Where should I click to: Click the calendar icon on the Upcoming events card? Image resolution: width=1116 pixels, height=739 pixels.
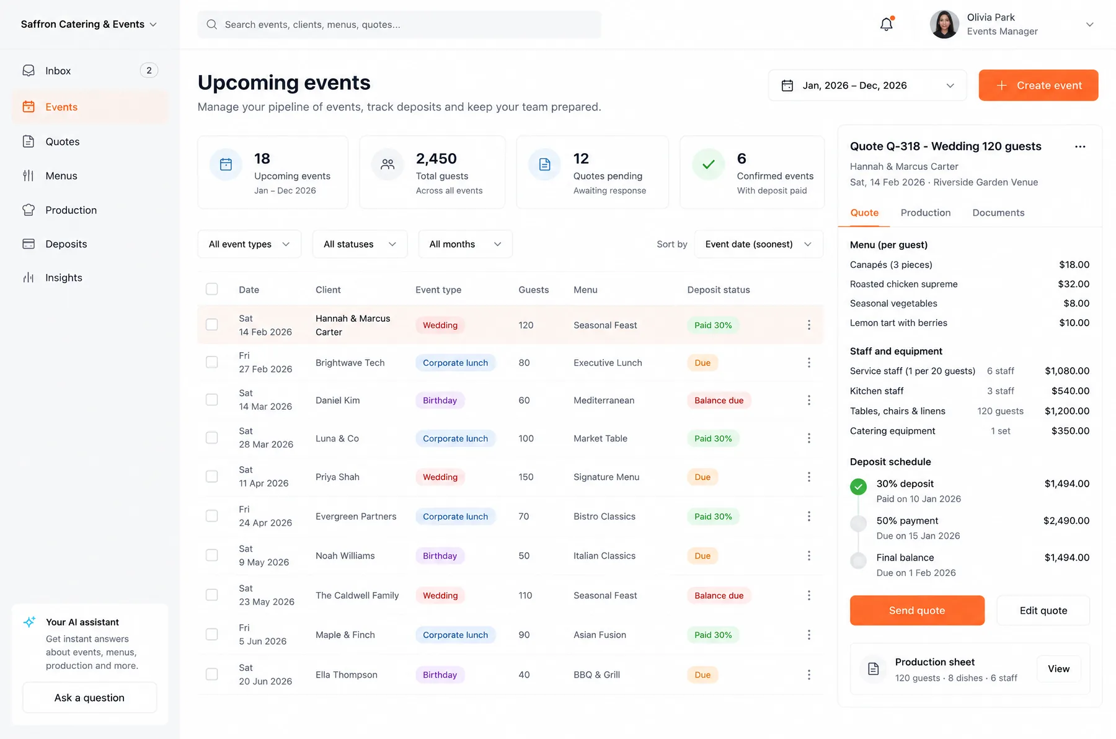coord(226,164)
